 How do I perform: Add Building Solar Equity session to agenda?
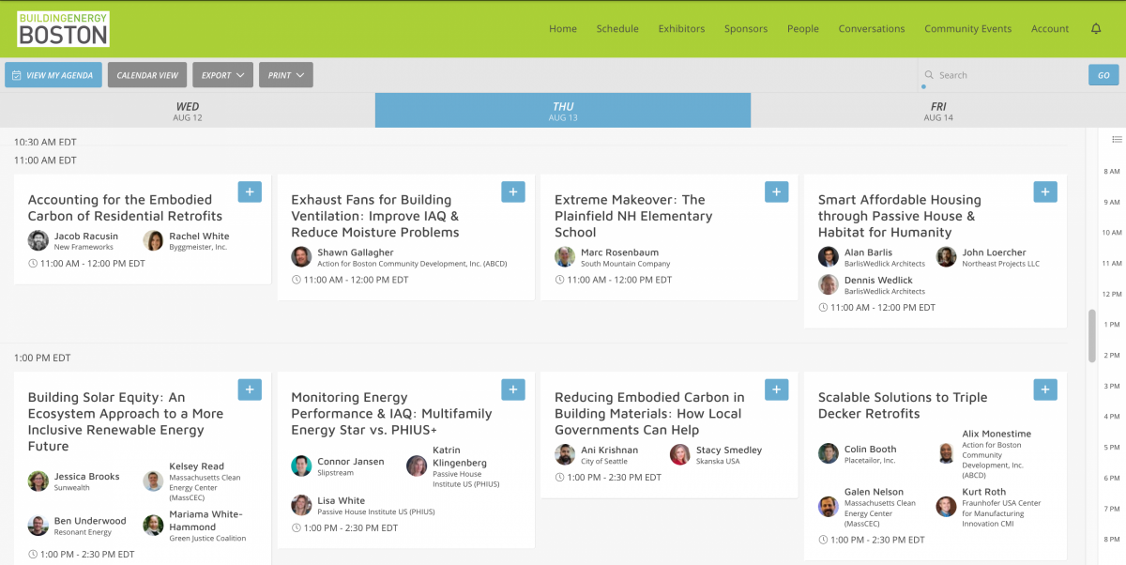[250, 389]
